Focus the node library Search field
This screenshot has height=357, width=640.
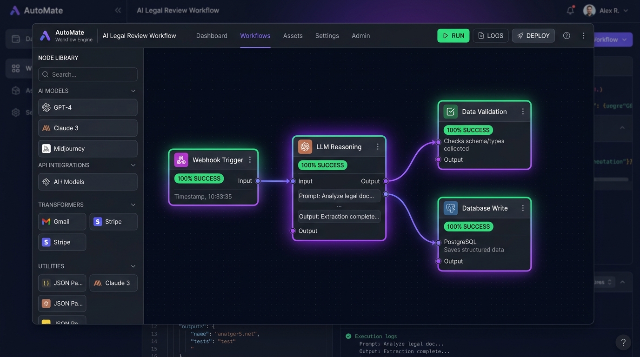coord(88,74)
